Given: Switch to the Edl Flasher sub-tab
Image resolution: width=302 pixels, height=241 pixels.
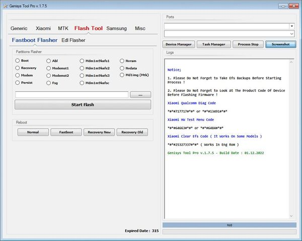Looking at the screenshot, I should 73,40.
